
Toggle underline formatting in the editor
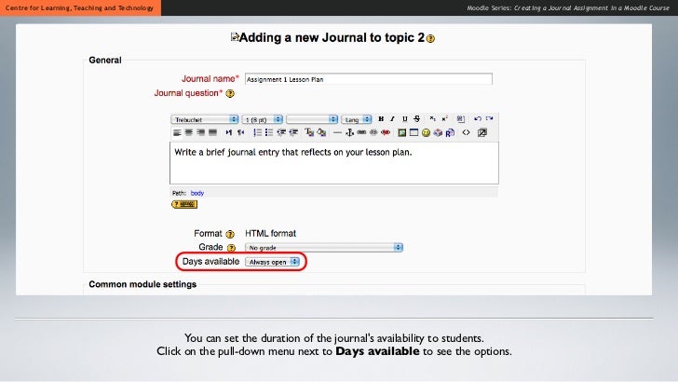pos(405,119)
